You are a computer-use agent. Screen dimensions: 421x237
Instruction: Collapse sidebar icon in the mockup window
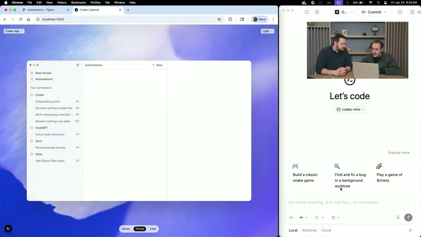[78, 65]
